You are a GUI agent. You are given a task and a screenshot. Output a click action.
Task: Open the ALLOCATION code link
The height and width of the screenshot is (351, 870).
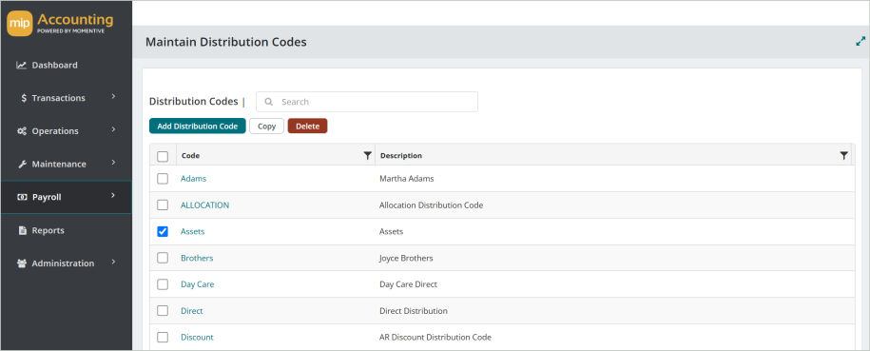[204, 205]
